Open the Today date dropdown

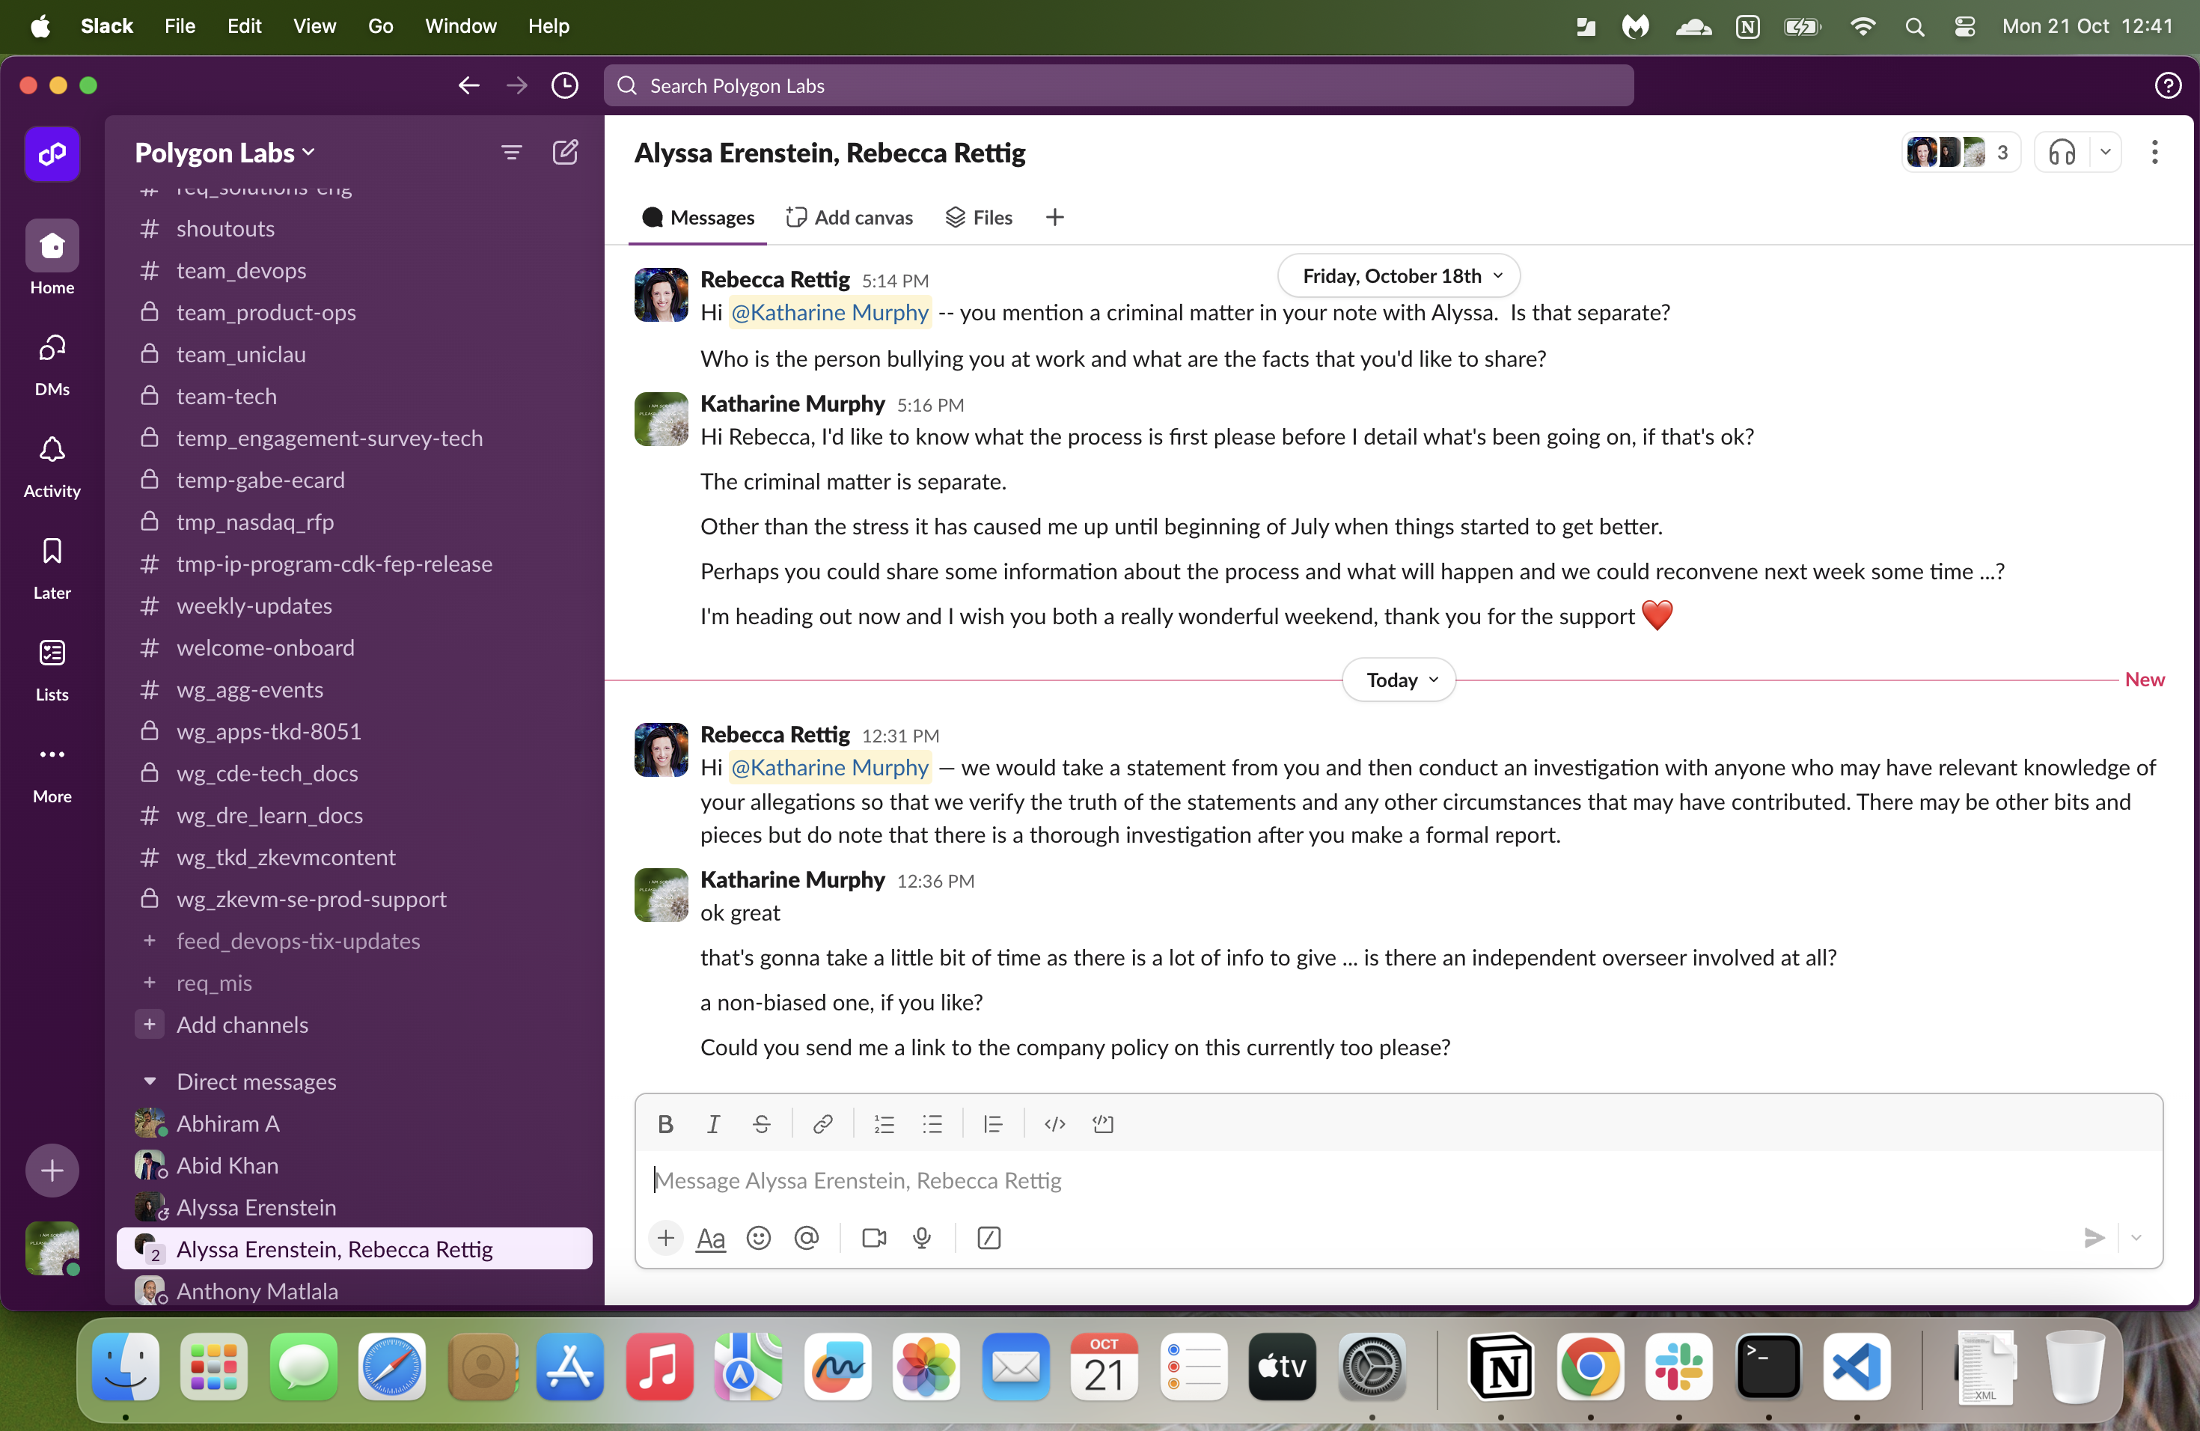[x=1399, y=680]
